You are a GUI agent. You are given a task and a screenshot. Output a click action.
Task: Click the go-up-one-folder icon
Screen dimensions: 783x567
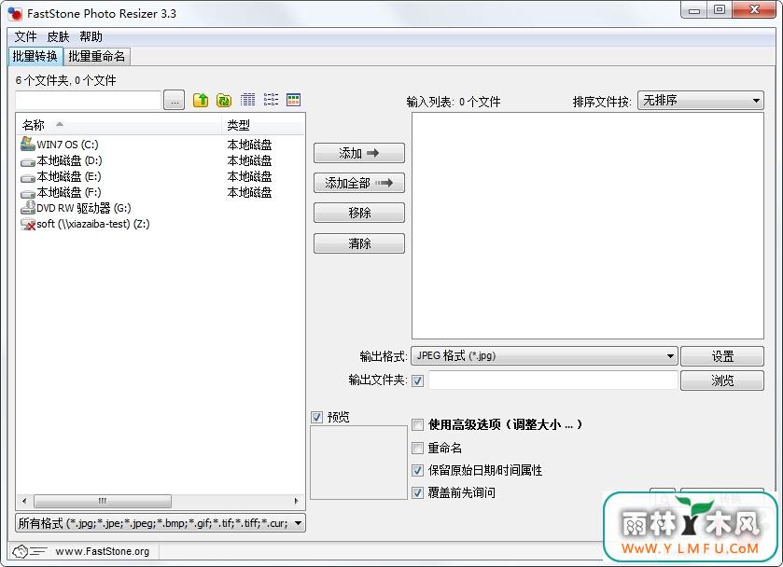[x=201, y=100]
